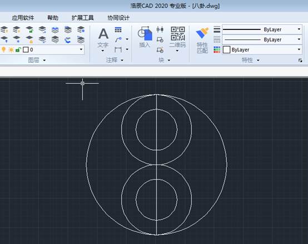Click the large Text (文字) tool icon
Screen dimensions: 308x244
pos(103,33)
